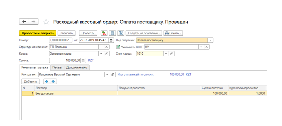282x126 pixels.
Task: Expand the Счет кассы dropdown
Action: [x=166, y=54]
